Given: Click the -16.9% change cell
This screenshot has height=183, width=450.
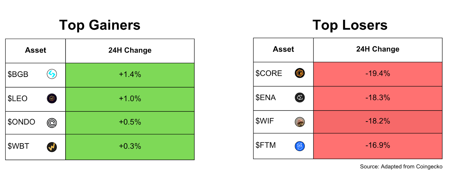Looking at the screenshot, I should click(x=378, y=145).
